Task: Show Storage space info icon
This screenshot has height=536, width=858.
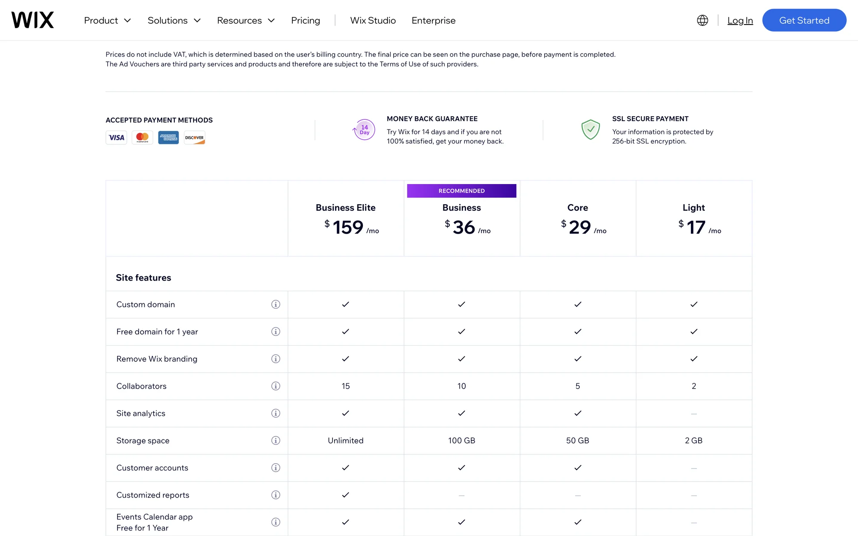Action: [x=276, y=440]
